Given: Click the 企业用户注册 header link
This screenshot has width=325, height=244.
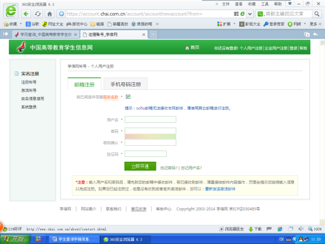Looking at the screenshot, I should (276, 48).
